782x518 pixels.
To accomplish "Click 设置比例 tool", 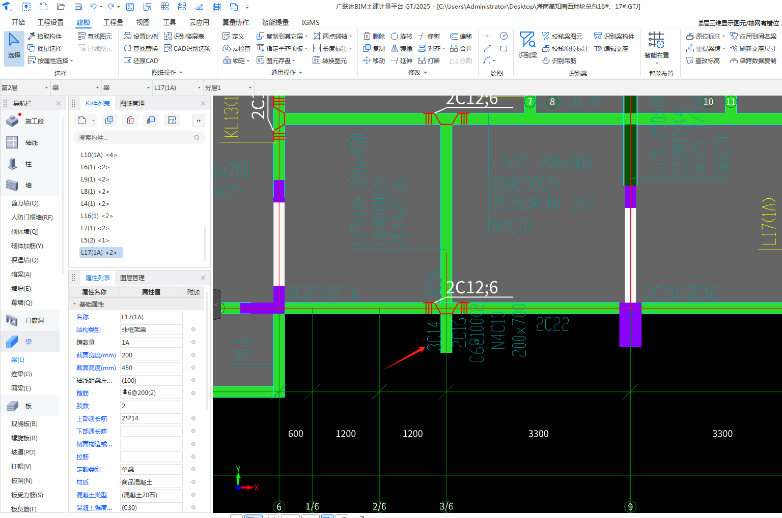I will click(141, 36).
